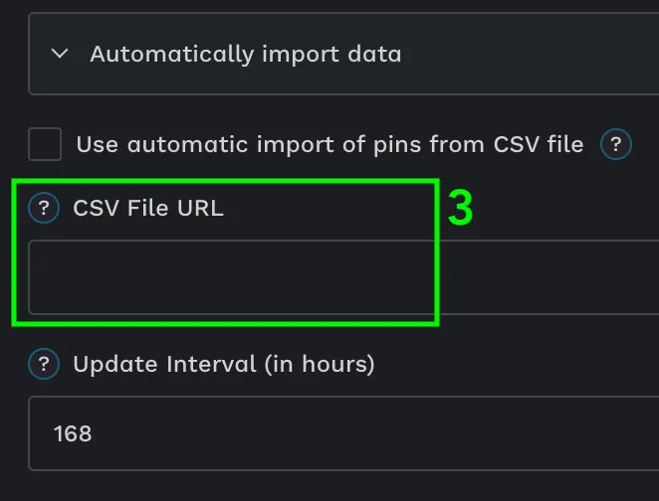Open help icon next to Update Interval

pos(44,364)
